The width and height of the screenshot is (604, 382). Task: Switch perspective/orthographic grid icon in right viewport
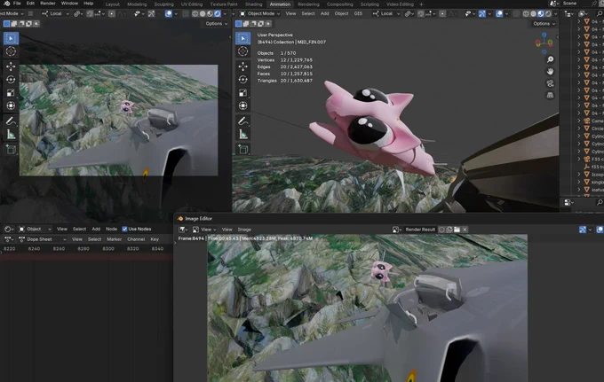tap(550, 95)
